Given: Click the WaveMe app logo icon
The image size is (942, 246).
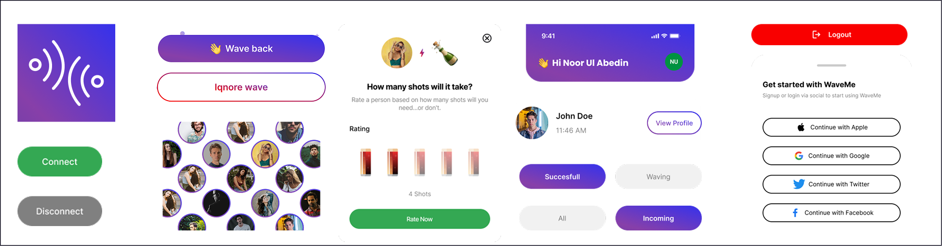Looking at the screenshot, I should click(66, 73).
